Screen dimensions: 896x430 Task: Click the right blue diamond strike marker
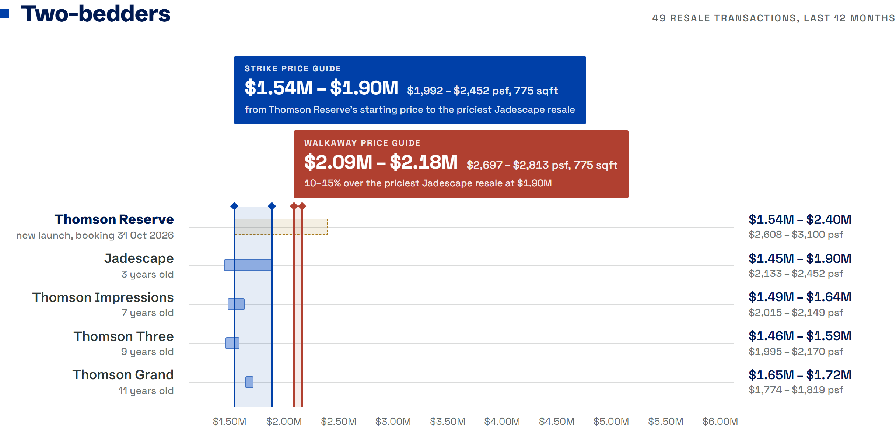(x=272, y=206)
